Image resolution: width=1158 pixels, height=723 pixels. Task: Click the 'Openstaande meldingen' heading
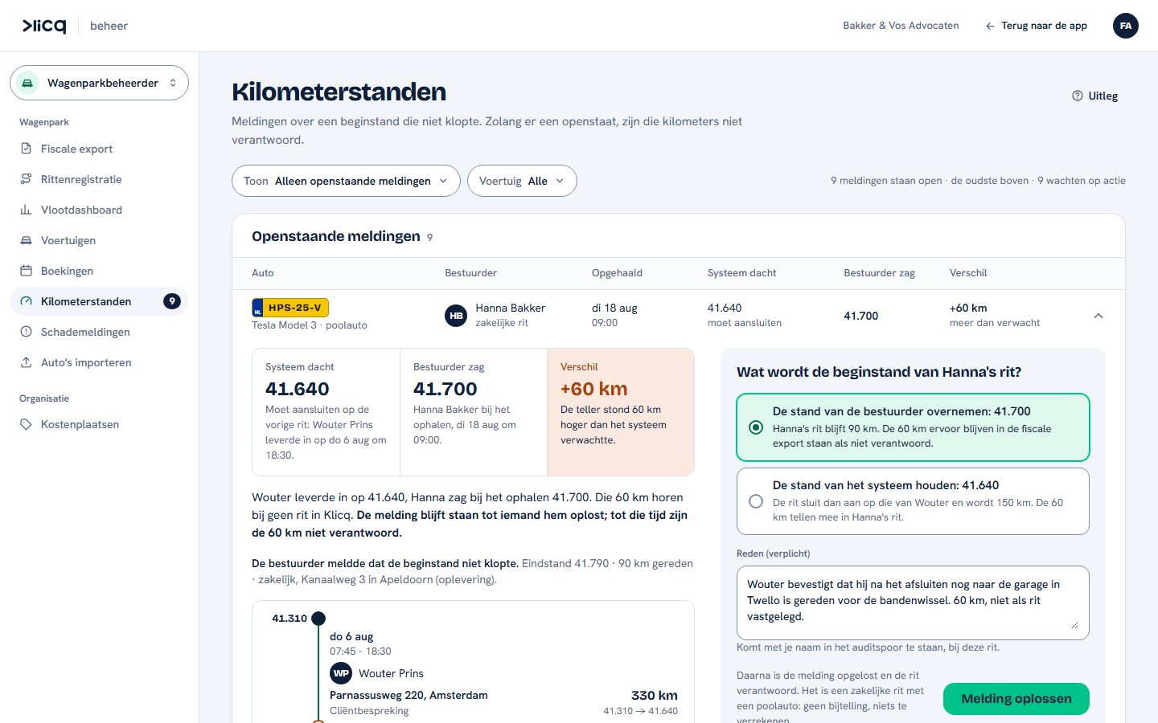336,236
